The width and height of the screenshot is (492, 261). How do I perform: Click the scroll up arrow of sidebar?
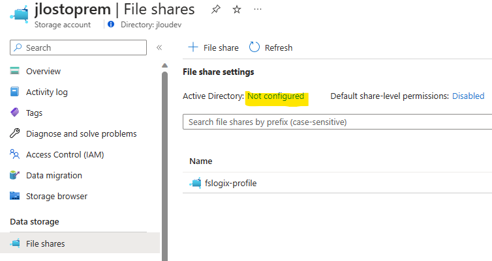pos(164,65)
